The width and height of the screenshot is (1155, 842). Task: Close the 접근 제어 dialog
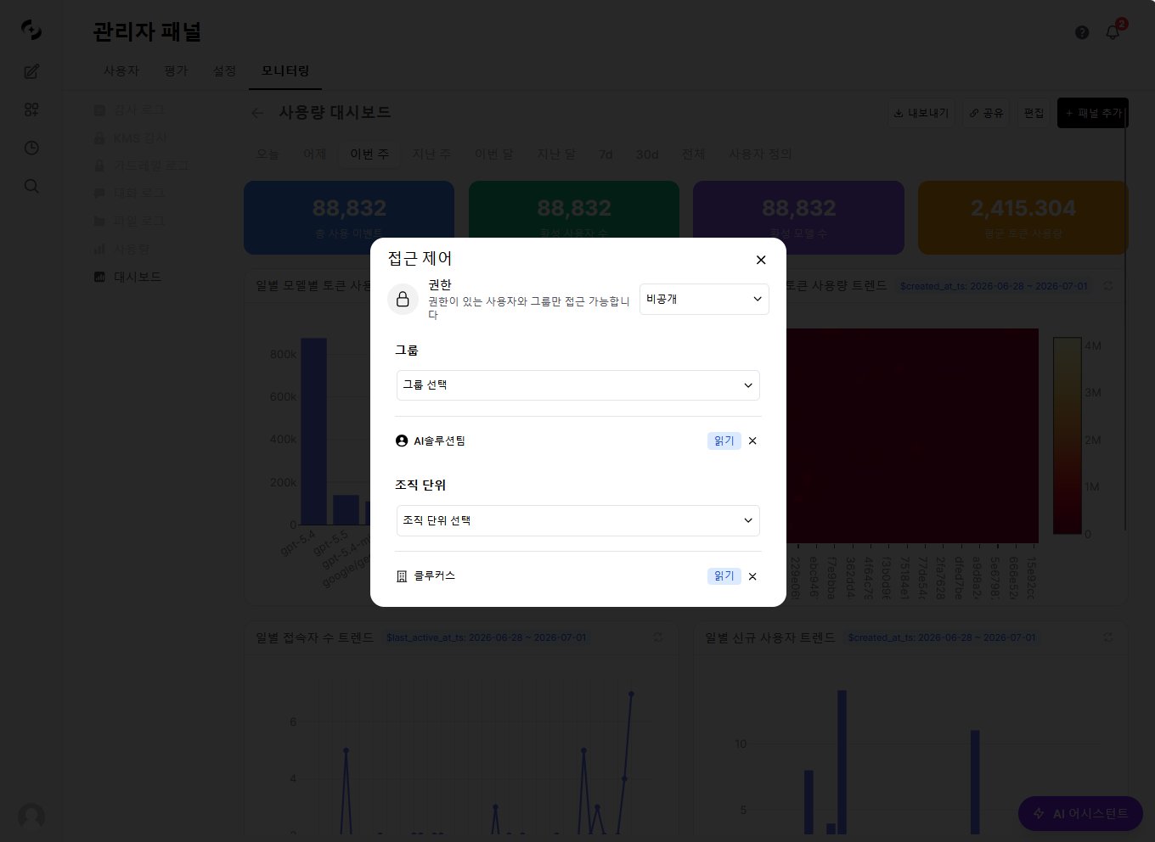click(761, 260)
